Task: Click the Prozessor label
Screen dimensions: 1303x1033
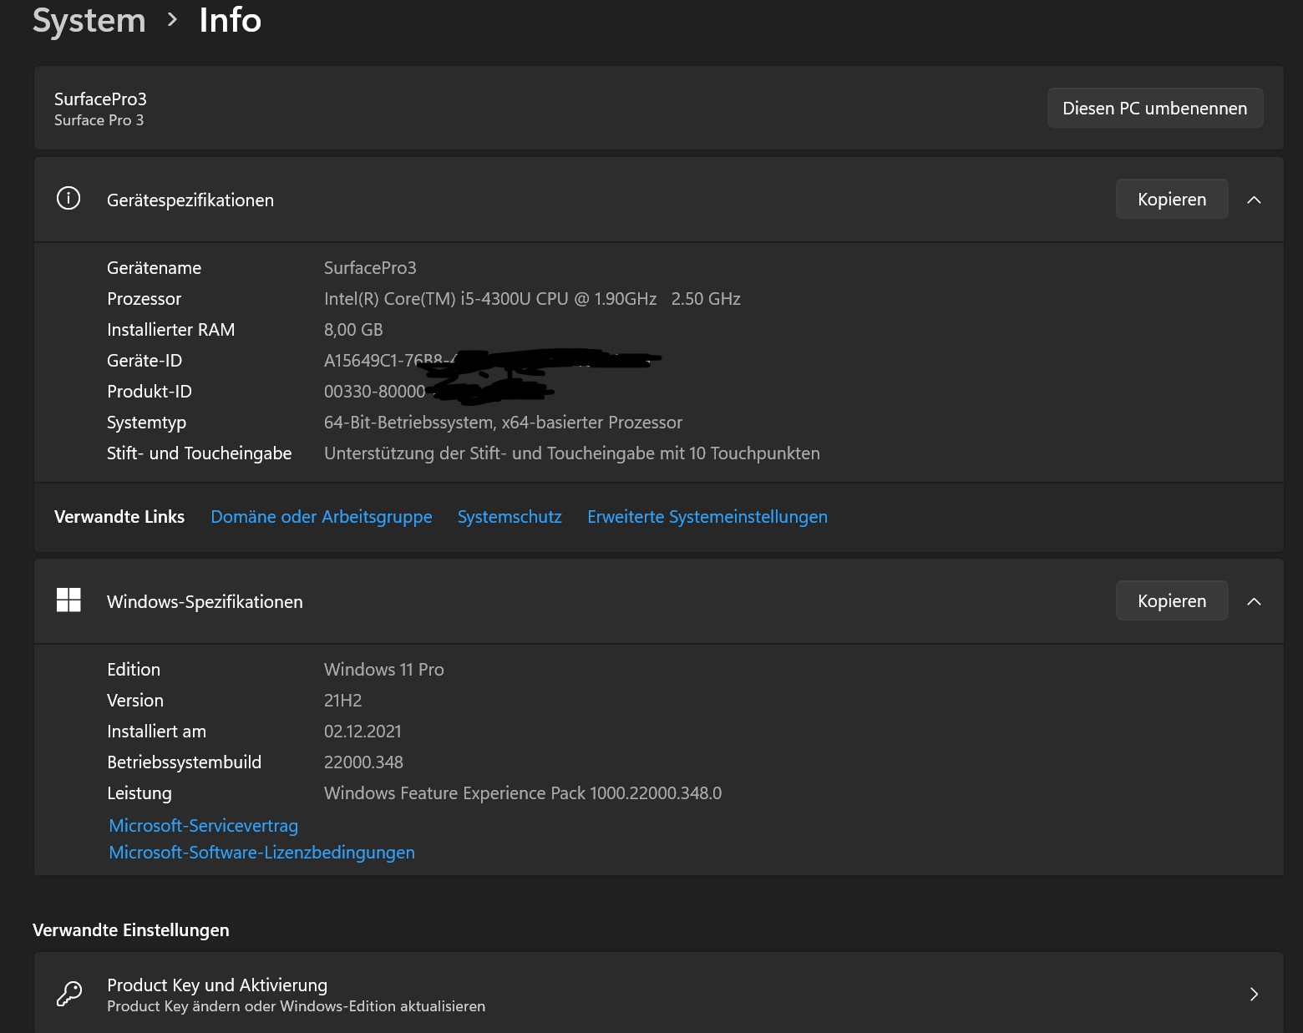Action: [144, 299]
